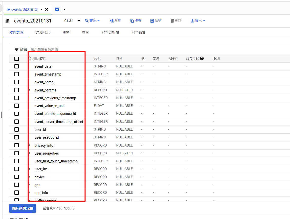
Task: Toggle expand-all arrows beside 欄位名稱
Action: 30,58
